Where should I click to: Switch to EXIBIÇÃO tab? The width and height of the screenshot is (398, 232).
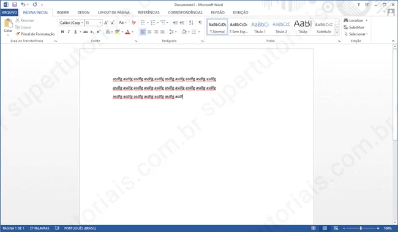(241, 12)
